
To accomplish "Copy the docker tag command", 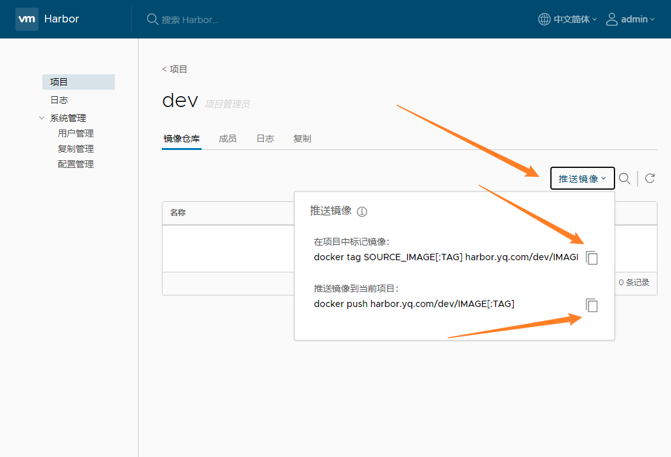I will [592, 258].
